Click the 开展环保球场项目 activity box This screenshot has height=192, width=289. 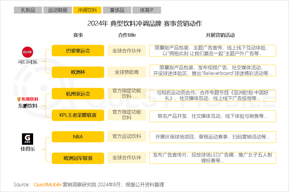point(213,137)
